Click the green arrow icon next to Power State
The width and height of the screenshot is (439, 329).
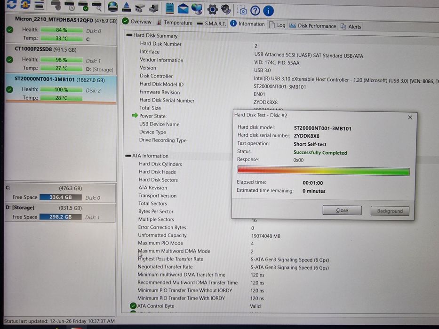coord(135,115)
